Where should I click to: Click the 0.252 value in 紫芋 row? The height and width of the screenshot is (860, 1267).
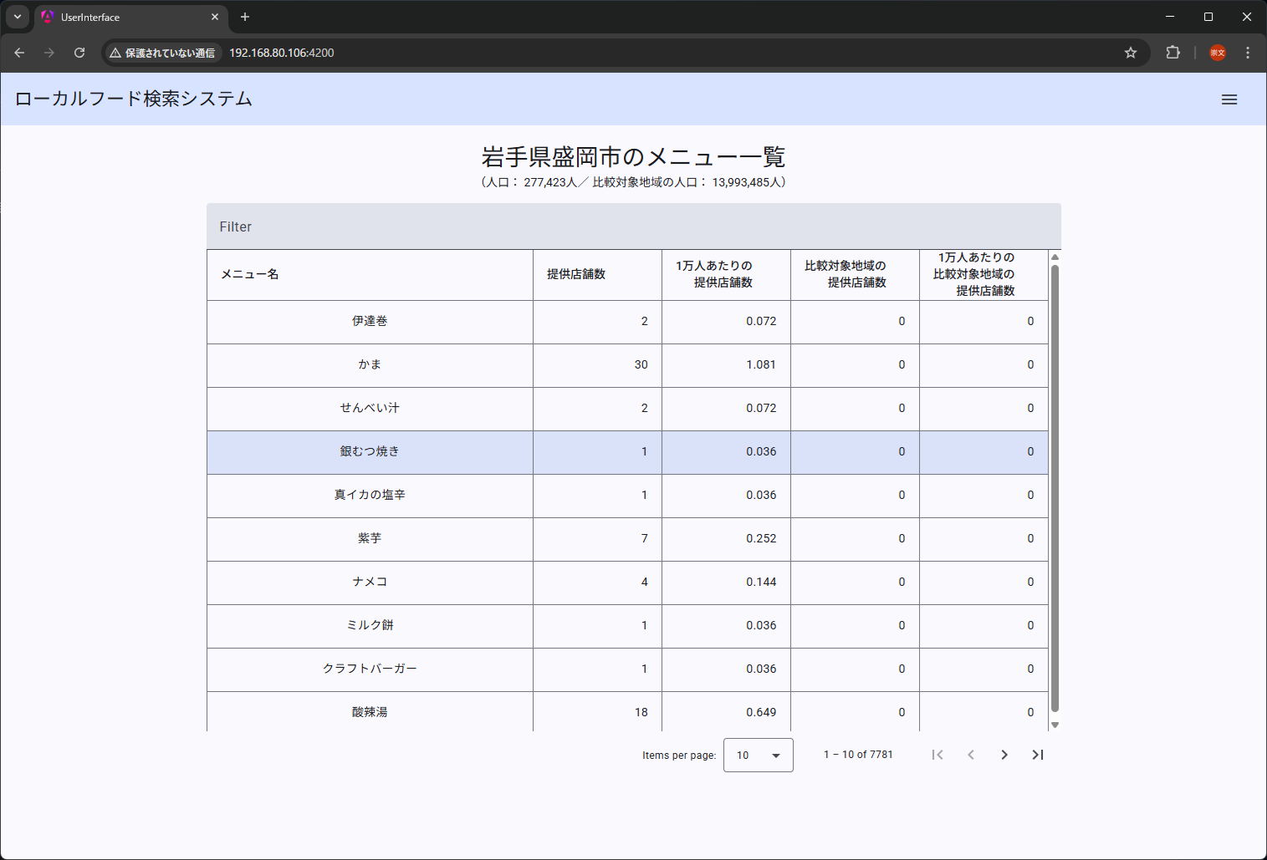click(761, 539)
